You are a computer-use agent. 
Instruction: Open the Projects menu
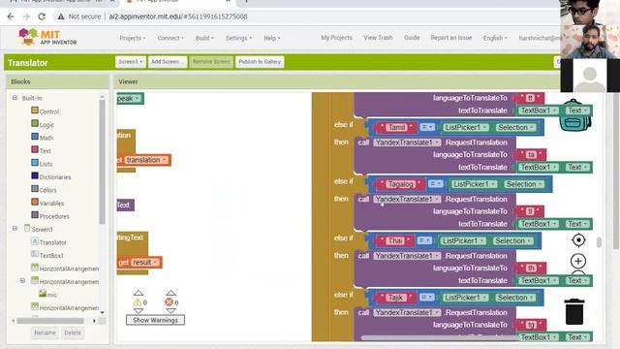(133, 38)
